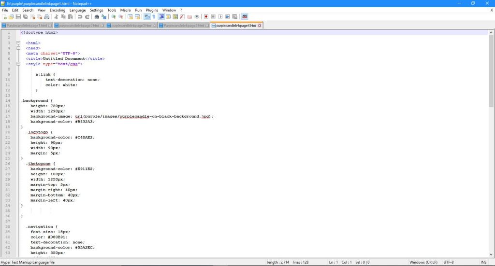Close the purplecandlelinkpage4.html tab
The height and width of the screenshot is (266, 495).
click(260, 26)
